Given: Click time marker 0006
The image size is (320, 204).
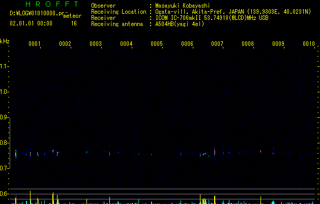Looking at the screenshot, I should (187, 44).
